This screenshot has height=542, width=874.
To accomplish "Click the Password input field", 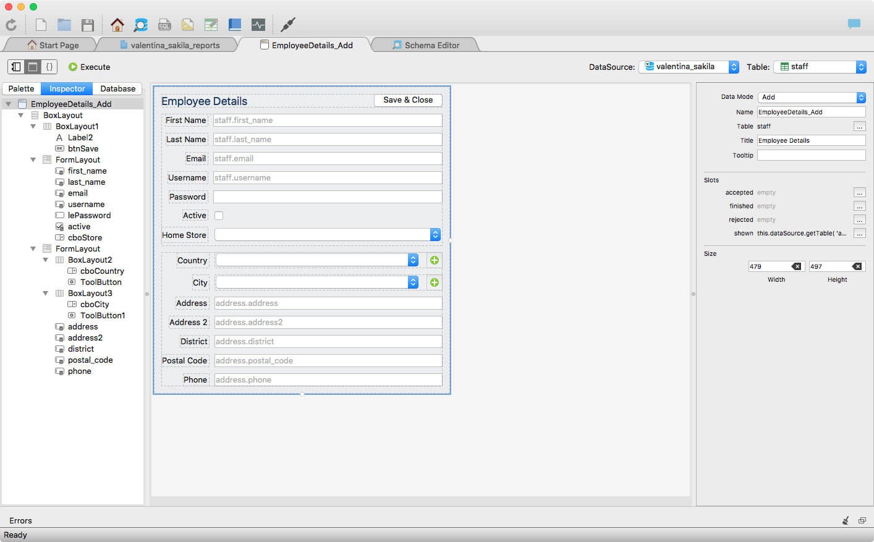I will click(328, 197).
